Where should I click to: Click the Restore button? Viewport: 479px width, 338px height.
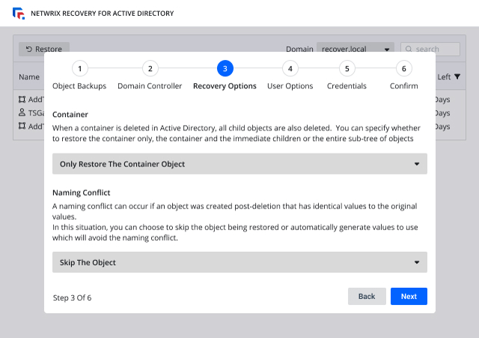click(x=44, y=49)
